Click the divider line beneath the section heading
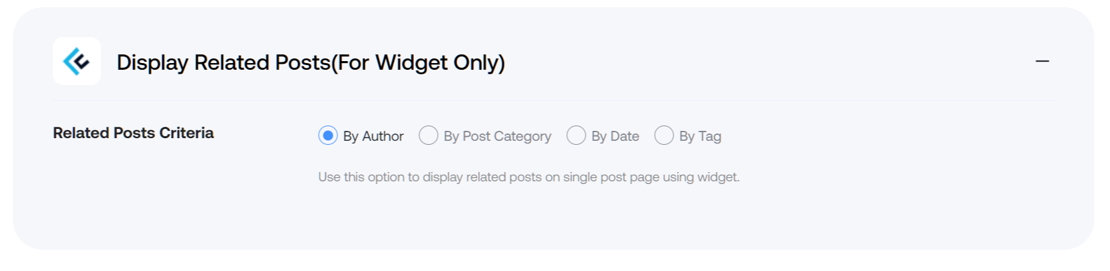Image resolution: width=1110 pixels, height=271 pixels. 553,101
